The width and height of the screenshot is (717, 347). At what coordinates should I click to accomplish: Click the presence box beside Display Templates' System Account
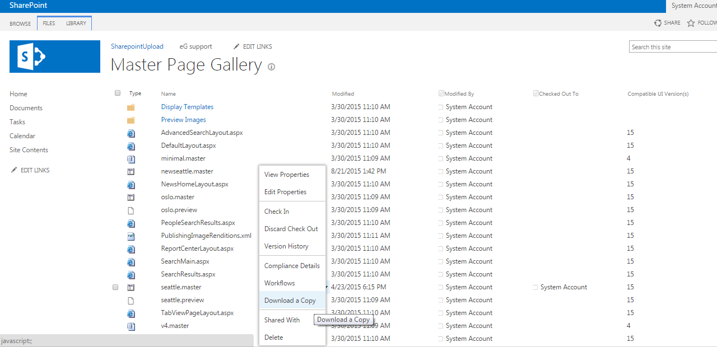pyautogui.click(x=441, y=107)
